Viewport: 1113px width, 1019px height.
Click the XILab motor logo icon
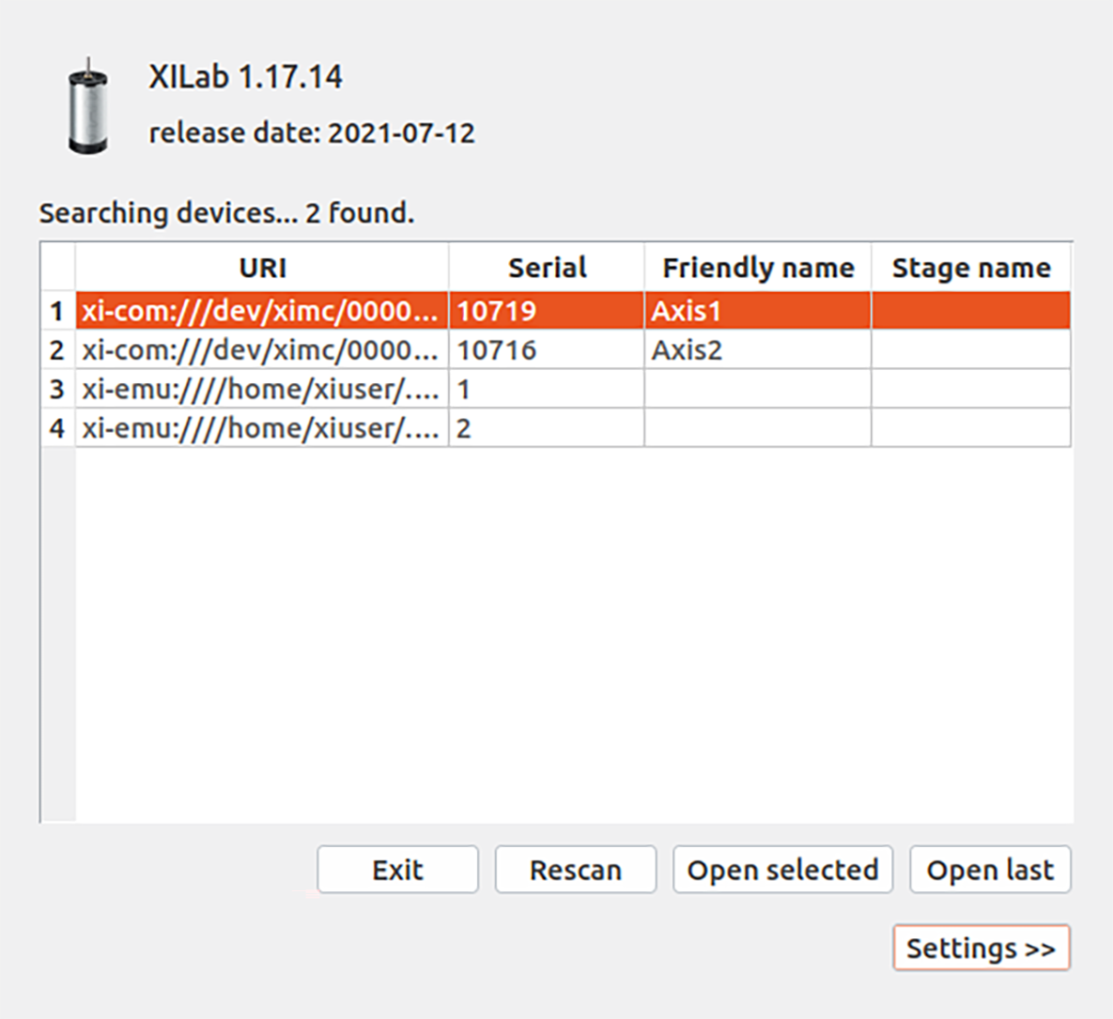click(87, 106)
